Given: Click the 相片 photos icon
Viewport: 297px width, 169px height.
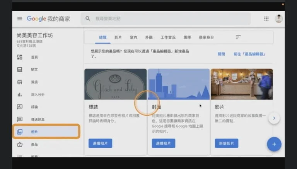Looking at the screenshot, I should point(20,132).
